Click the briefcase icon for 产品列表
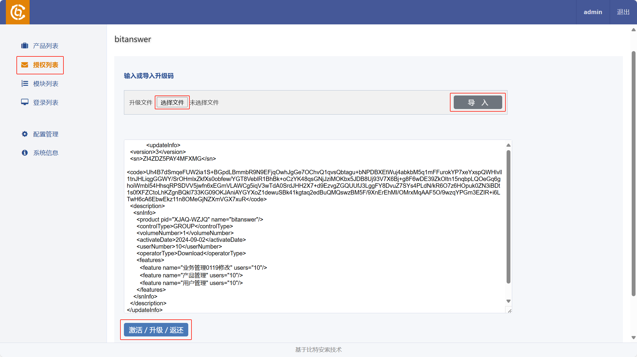This screenshot has width=637, height=357. click(25, 46)
